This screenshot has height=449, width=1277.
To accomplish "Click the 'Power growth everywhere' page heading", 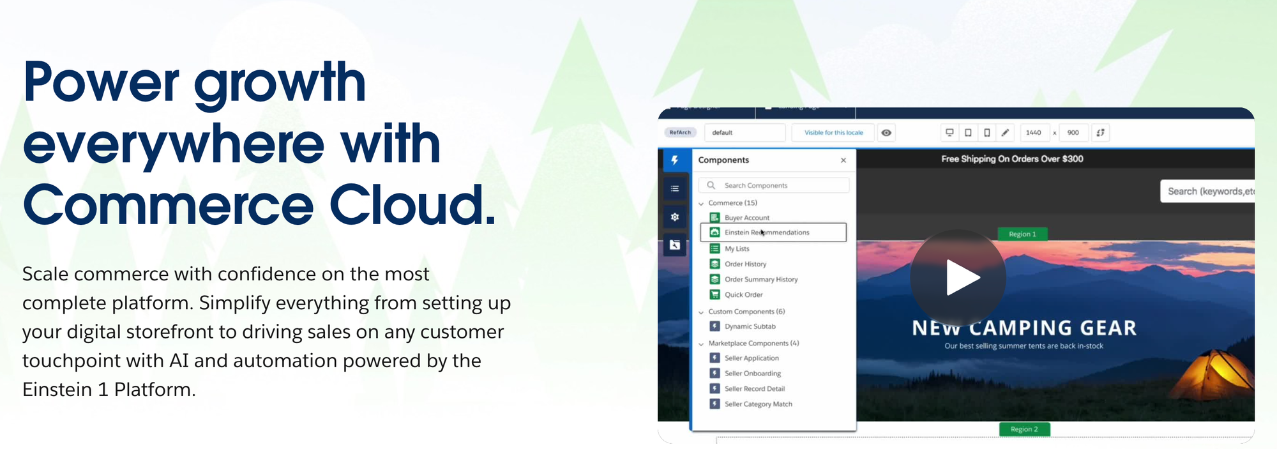I will coord(259,143).
